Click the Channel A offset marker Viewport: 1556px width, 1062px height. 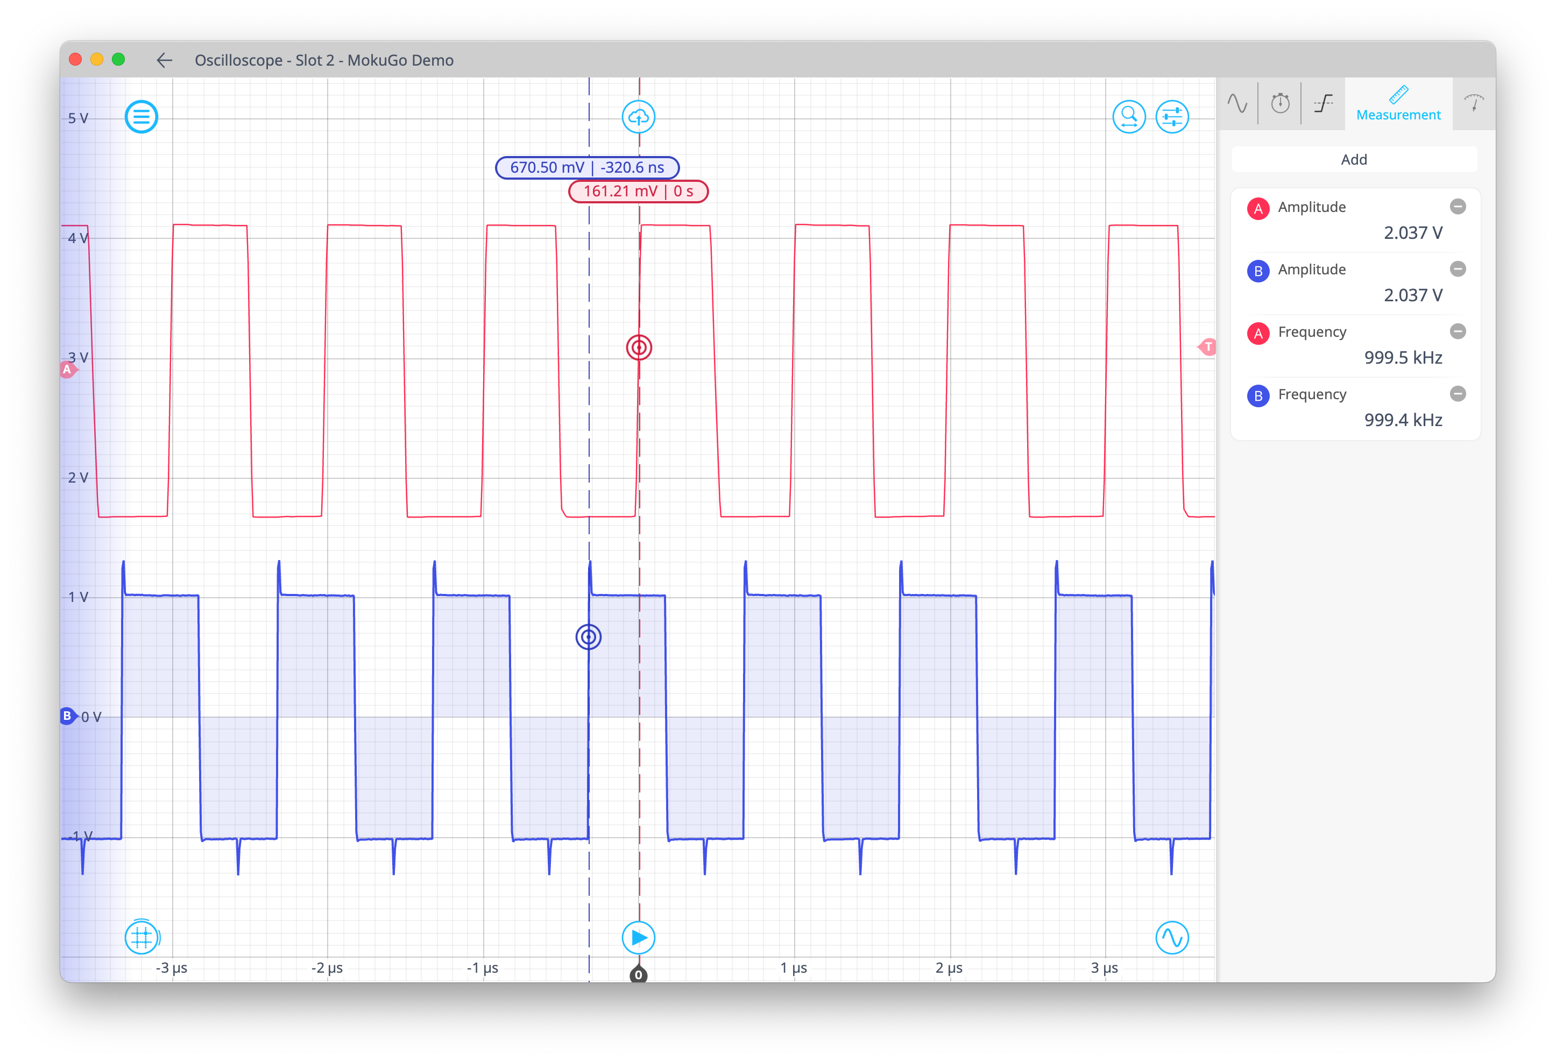68,369
